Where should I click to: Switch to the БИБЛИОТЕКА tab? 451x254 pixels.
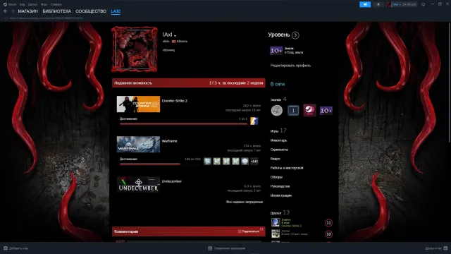56,11
